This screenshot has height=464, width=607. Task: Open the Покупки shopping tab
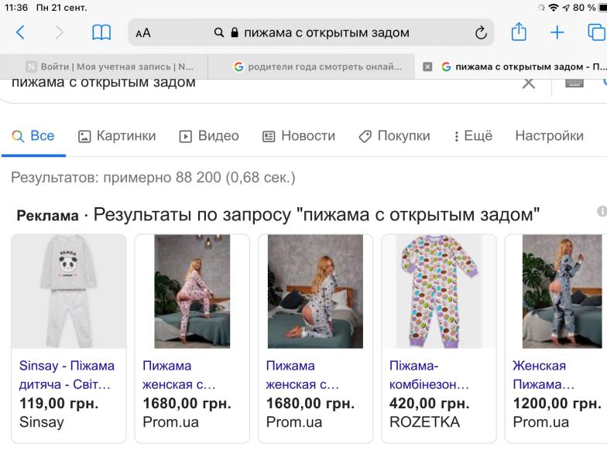394,136
